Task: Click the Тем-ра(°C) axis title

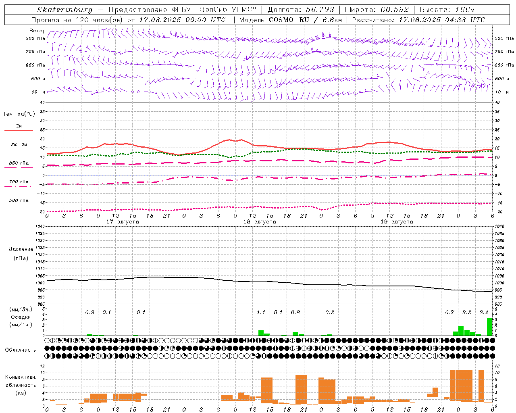Action: click(19, 114)
